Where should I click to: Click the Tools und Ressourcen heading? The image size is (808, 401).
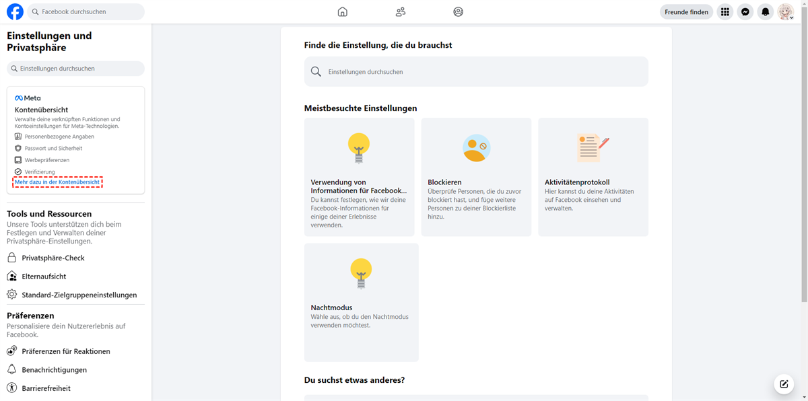(x=49, y=214)
